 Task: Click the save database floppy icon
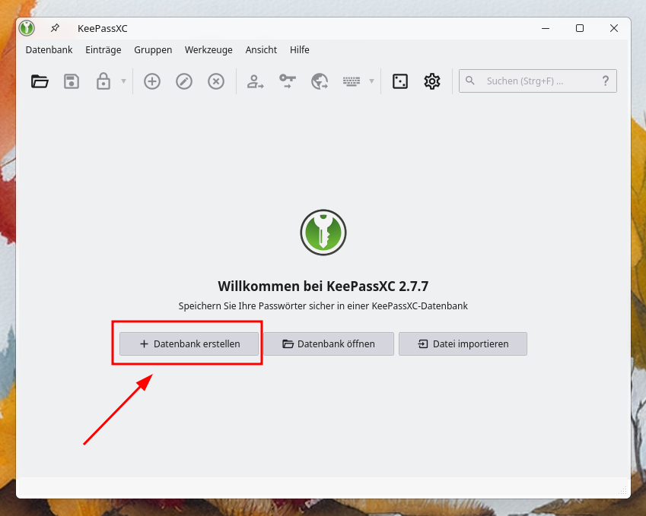(x=72, y=81)
